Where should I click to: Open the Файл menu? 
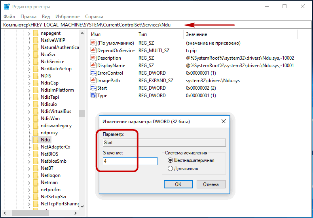[x=9, y=16]
